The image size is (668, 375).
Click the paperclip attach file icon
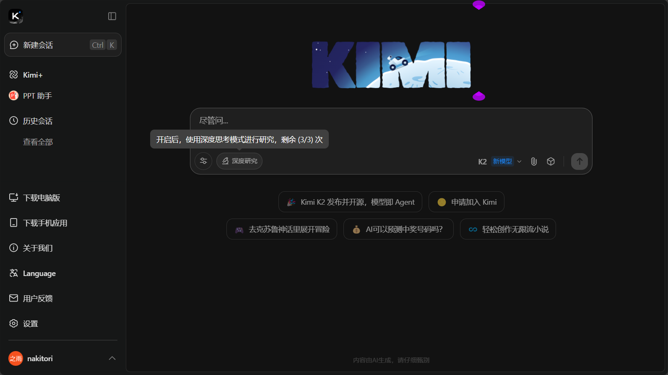pos(534,161)
